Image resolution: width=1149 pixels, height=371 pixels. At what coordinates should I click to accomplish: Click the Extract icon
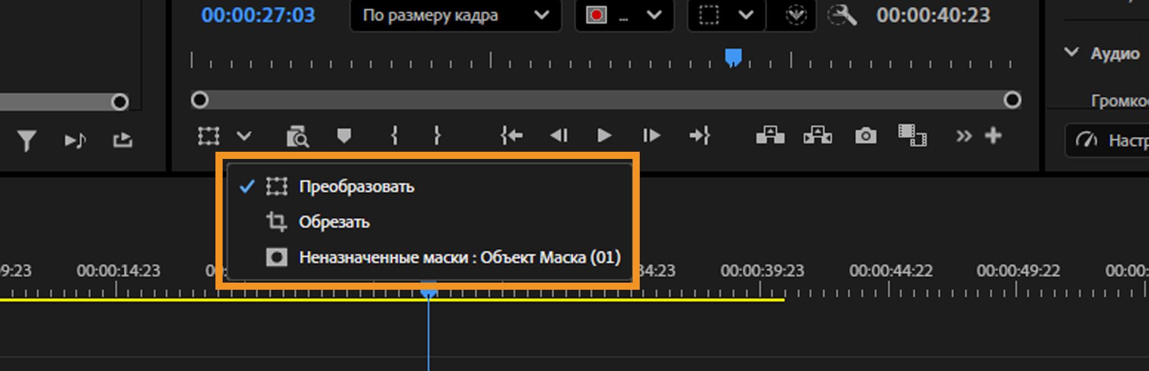pos(817,135)
